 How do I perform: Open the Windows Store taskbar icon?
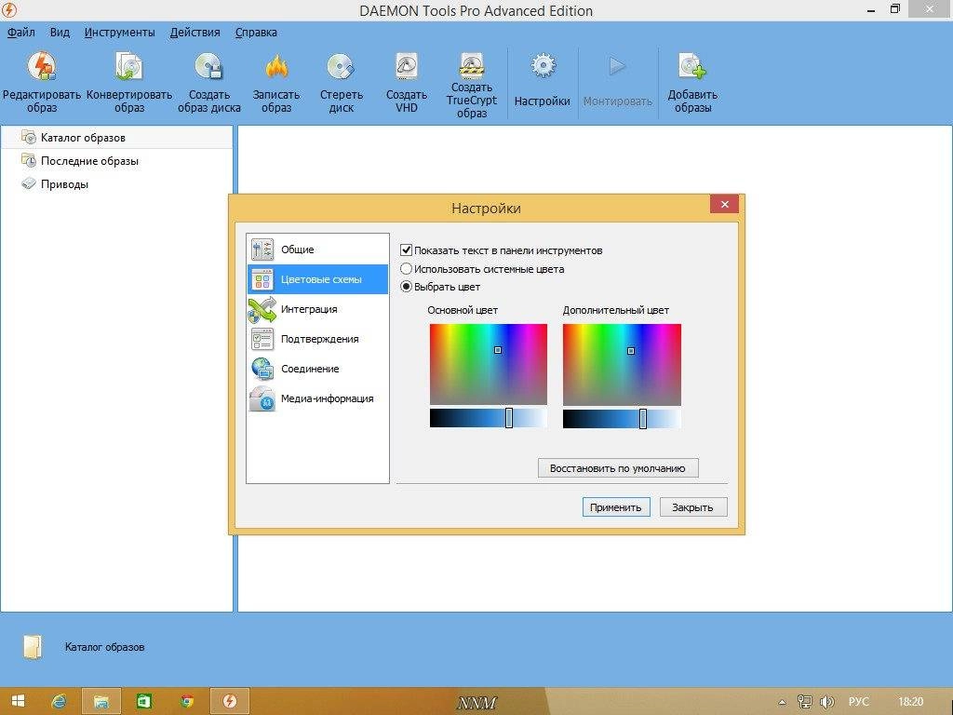(144, 701)
